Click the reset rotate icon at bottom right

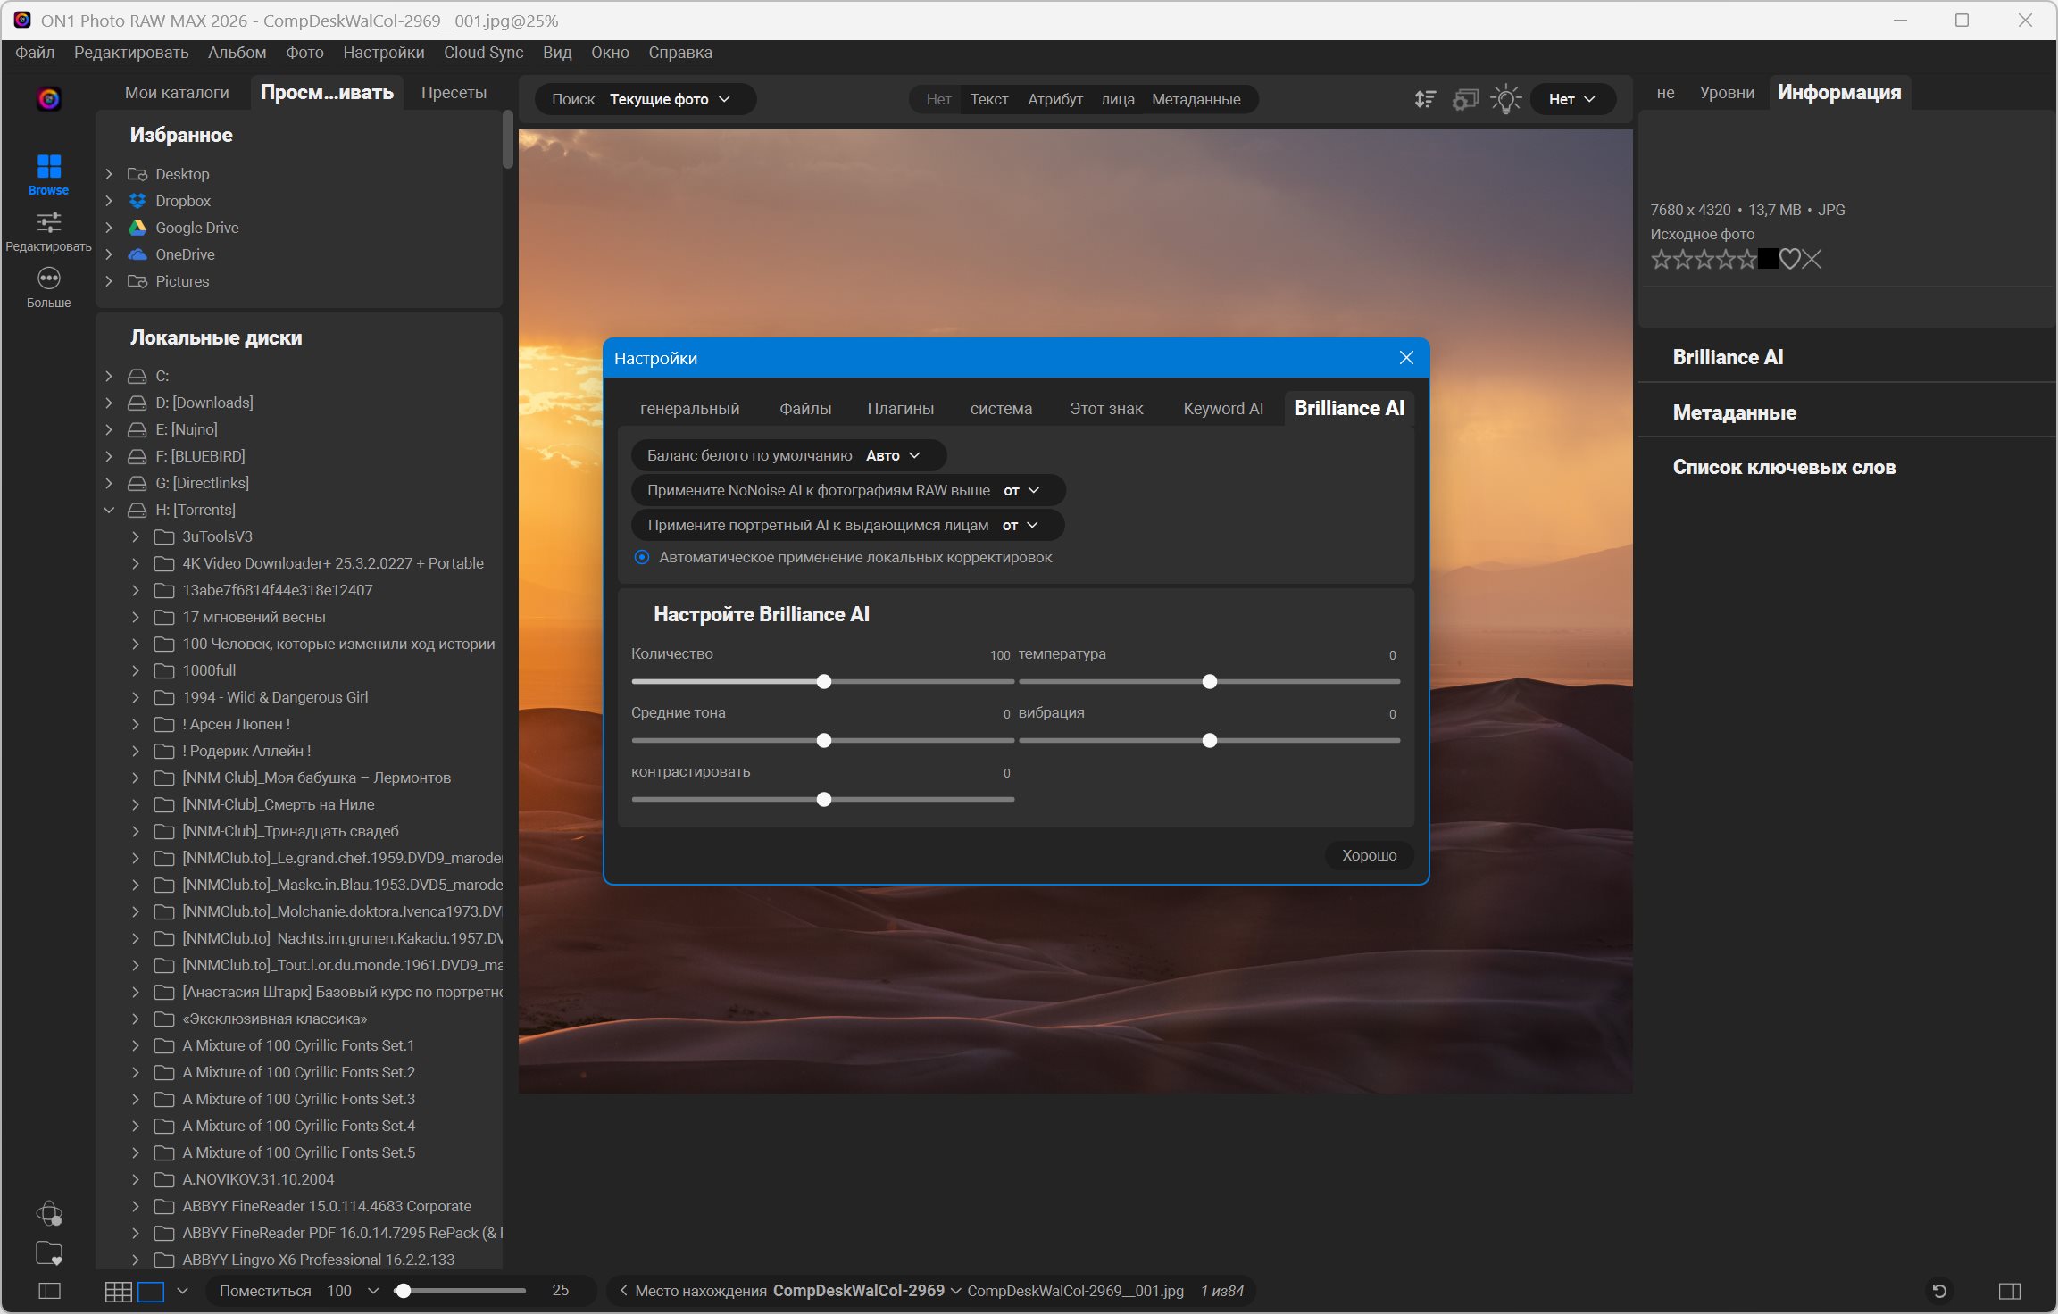pyautogui.click(x=1939, y=1292)
